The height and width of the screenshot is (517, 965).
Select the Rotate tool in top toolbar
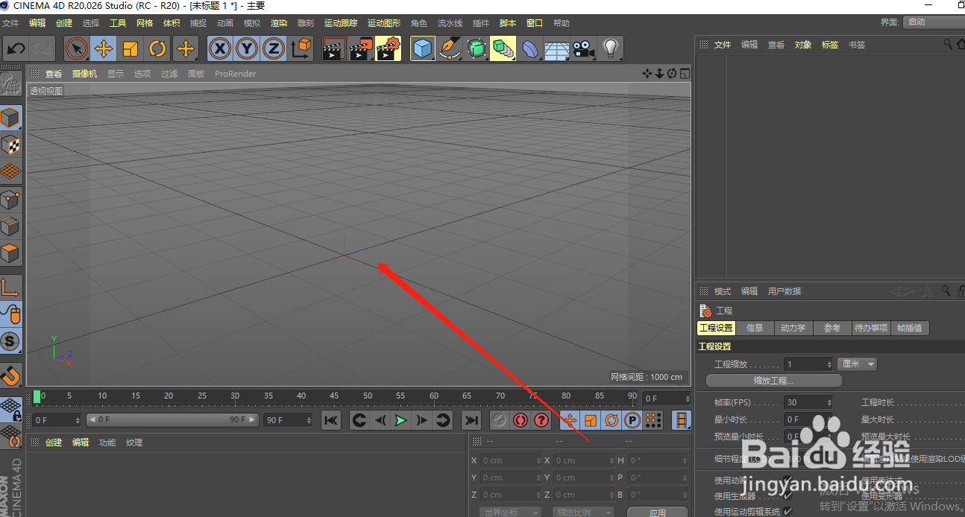157,50
